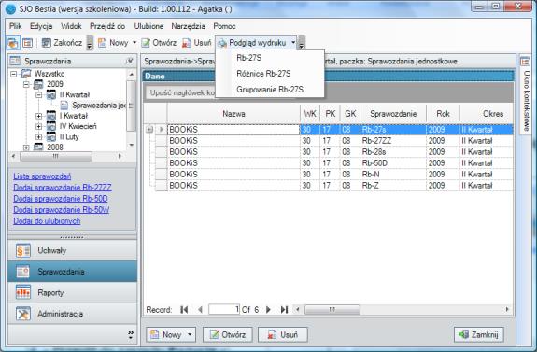This screenshot has height=352, width=537.
Task: Open toolbar overflow options after Zakończ
Action: pyautogui.click(x=90, y=43)
